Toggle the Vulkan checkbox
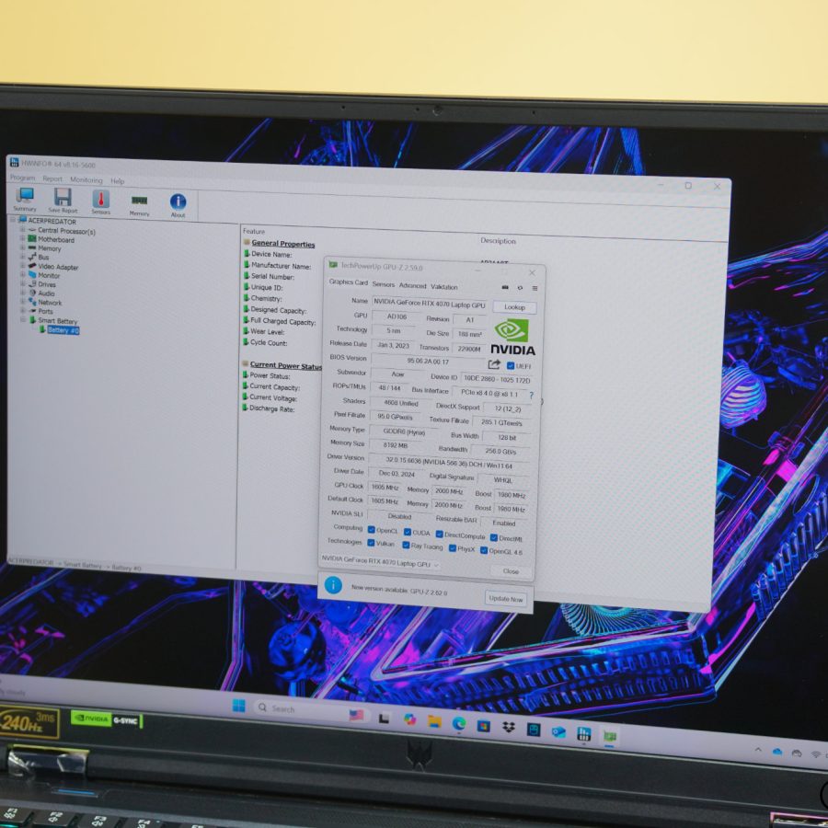The image size is (828, 828). tap(371, 542)
